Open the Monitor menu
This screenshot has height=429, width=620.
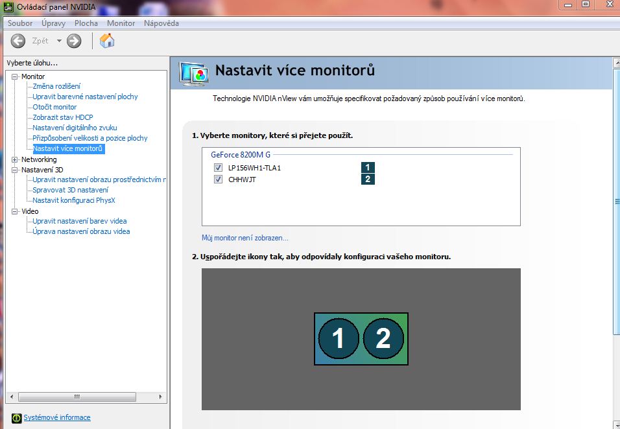tap(121, 23)
